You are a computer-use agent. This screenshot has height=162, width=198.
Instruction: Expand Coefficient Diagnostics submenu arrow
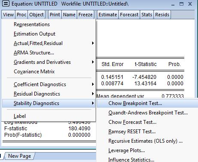tap(93, 84)
